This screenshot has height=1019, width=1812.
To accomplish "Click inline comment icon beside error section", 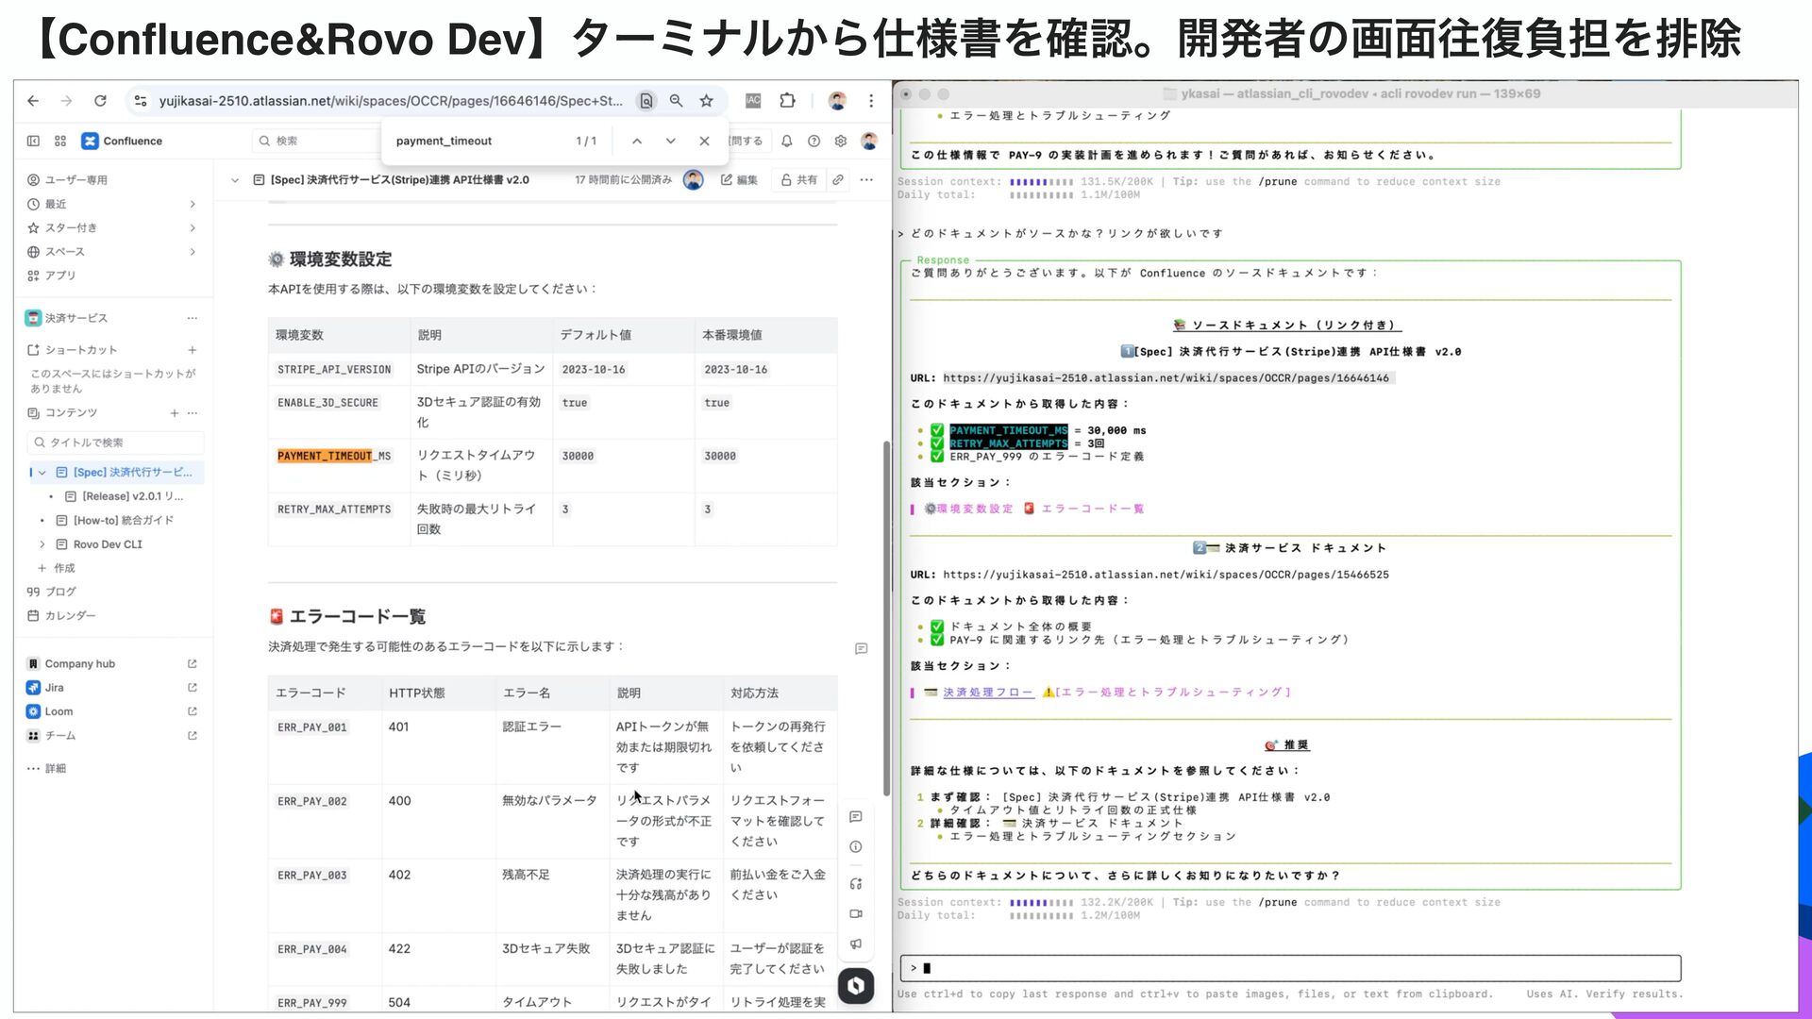I will click(861, 649).
